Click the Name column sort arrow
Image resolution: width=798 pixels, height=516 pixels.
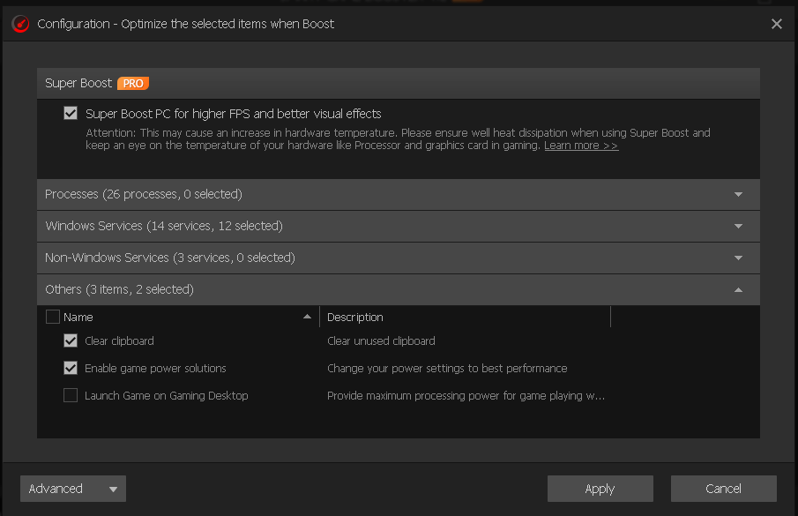[x=307, y=317]
